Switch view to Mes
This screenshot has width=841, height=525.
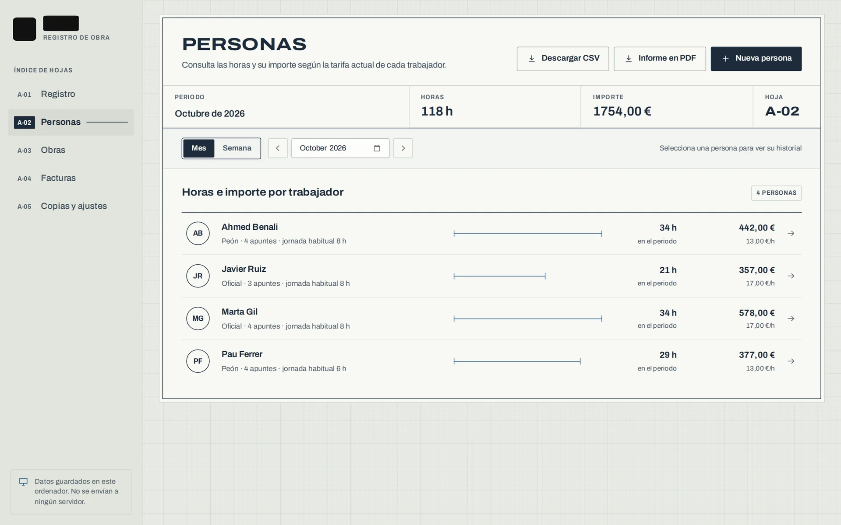click(199, 148)
